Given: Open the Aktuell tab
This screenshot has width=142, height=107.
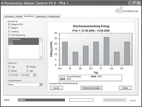Looking at the screenshot, I should coord(19,17).
